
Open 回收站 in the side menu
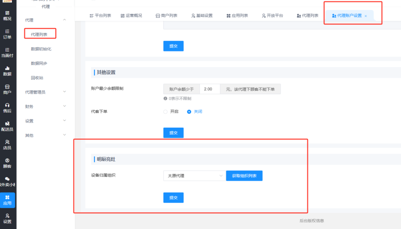(x=37, y=78)
